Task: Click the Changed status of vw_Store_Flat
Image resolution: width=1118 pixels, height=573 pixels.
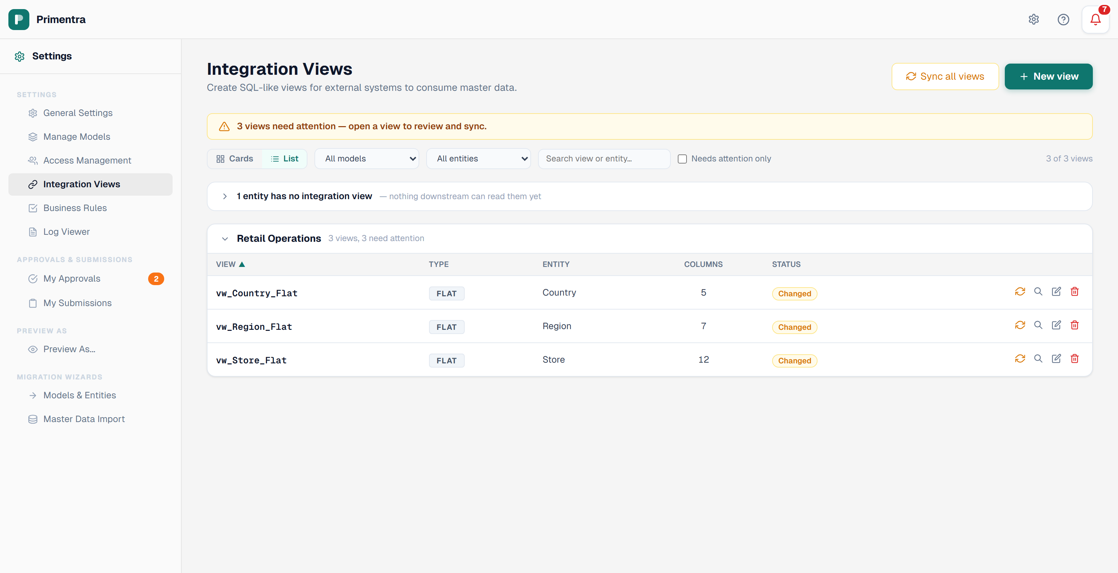Action: pyautogui.click(x=794, y=361)
